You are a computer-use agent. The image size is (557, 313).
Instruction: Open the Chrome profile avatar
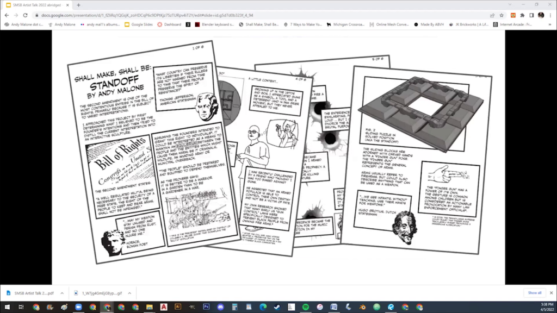tap(541, 15)
